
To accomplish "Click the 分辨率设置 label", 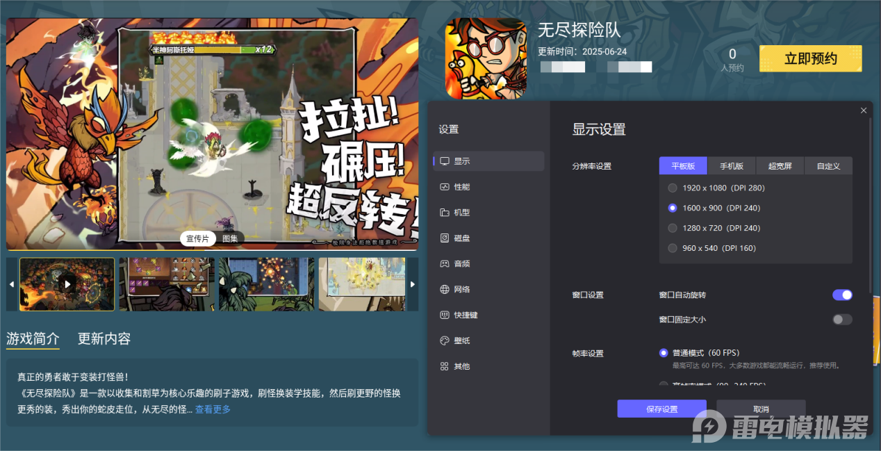I will [x=591, y=167].
